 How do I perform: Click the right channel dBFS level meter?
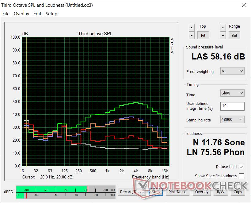[x=66, y=195]
